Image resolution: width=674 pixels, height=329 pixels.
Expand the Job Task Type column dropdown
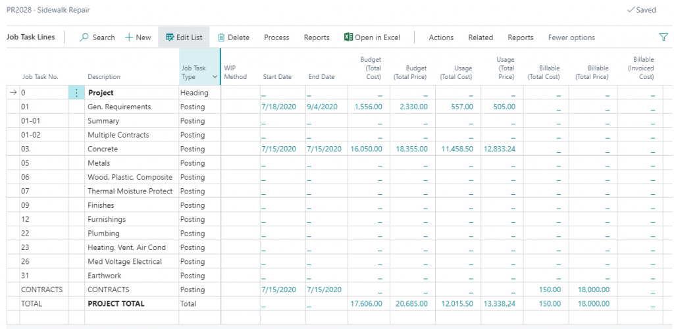click(215, 77)
